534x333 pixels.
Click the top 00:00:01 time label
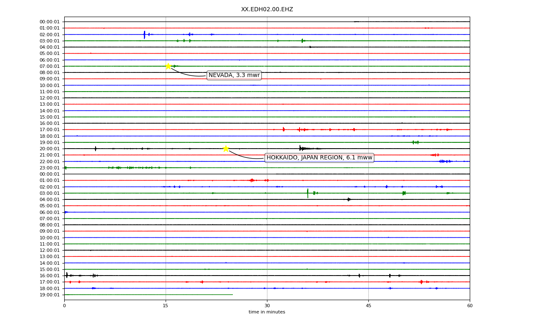click(50, 22)
